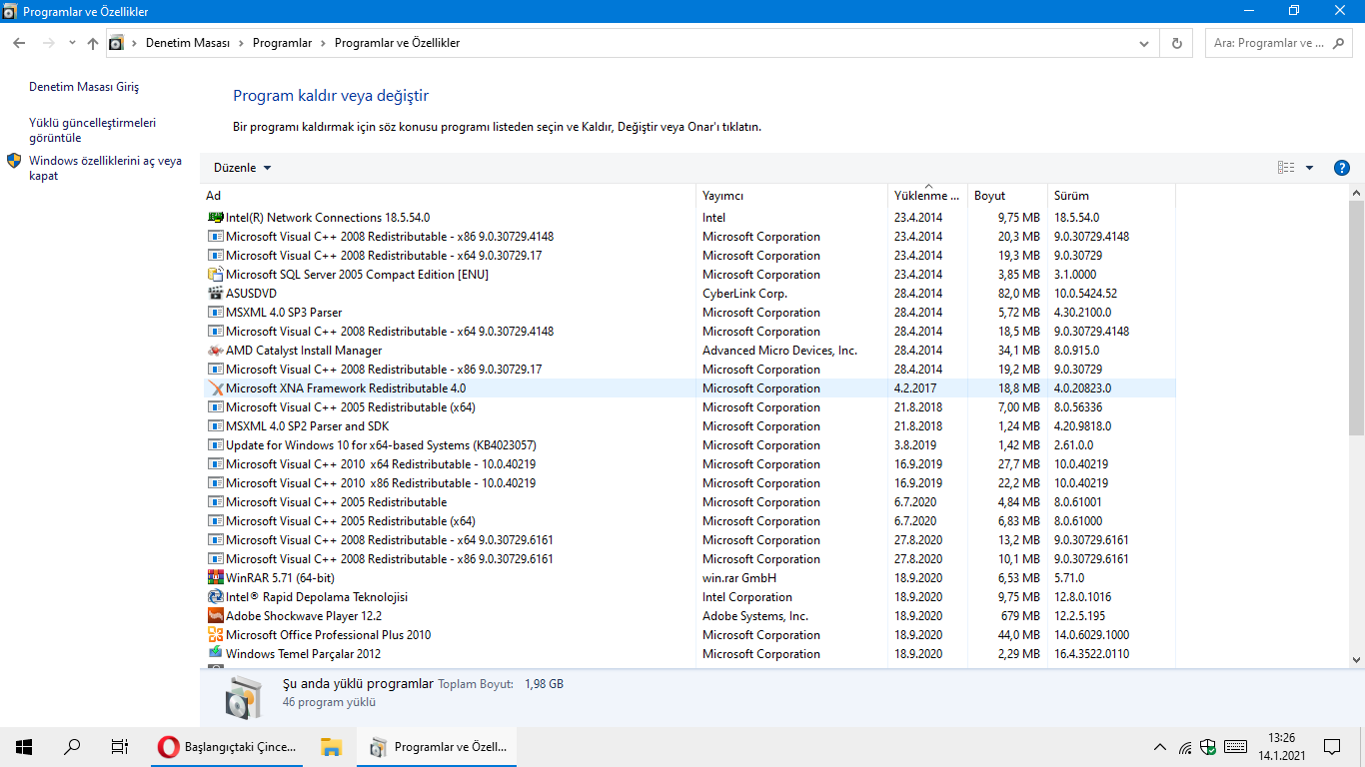Click the Microsoft XNA Framework icon
Screen dimensions: 1365x767
[x=215, y=387]
